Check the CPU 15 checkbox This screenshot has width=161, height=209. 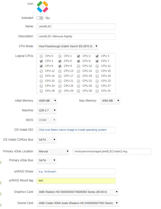(x=97, y=71)
